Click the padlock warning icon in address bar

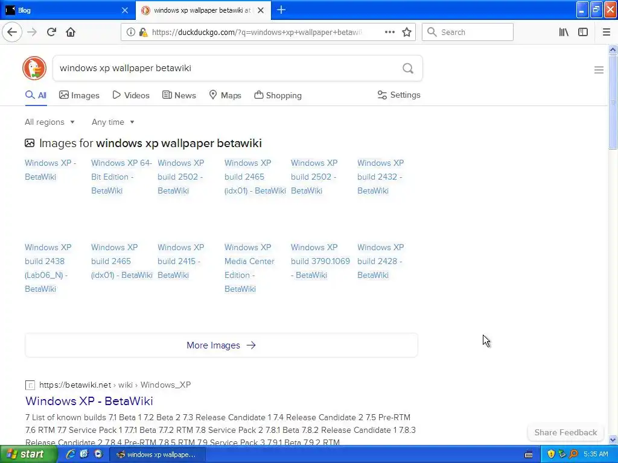click(143, 33)
